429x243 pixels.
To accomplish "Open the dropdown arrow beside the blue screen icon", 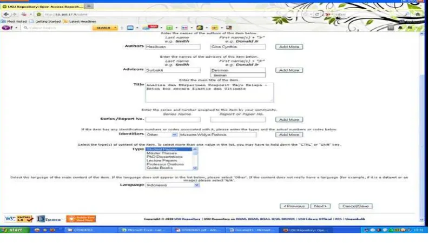I will click(137, 28).
